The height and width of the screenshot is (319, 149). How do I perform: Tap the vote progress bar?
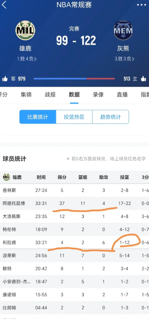74,78
